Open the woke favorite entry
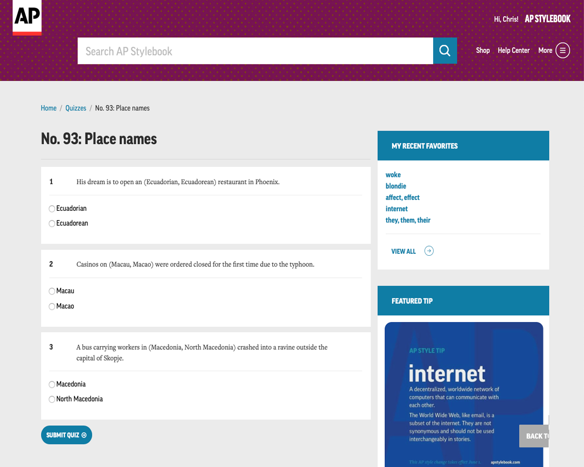The width and height of the screenshot is (584, 467). 393,174
